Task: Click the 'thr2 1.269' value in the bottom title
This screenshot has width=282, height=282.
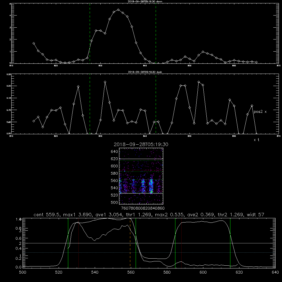Action: [x=231, y=215]
